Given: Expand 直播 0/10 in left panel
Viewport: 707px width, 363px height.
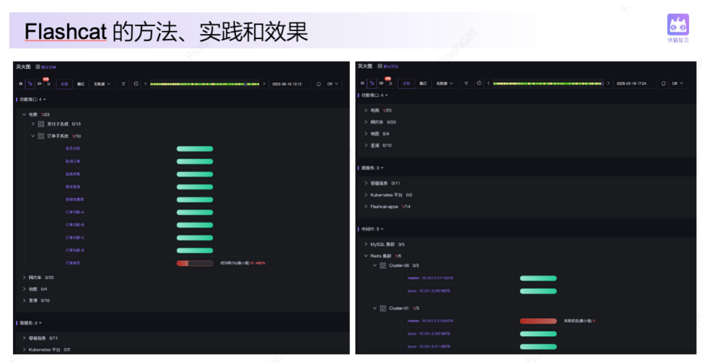Looking at the screenshot, I should (24, 300).
